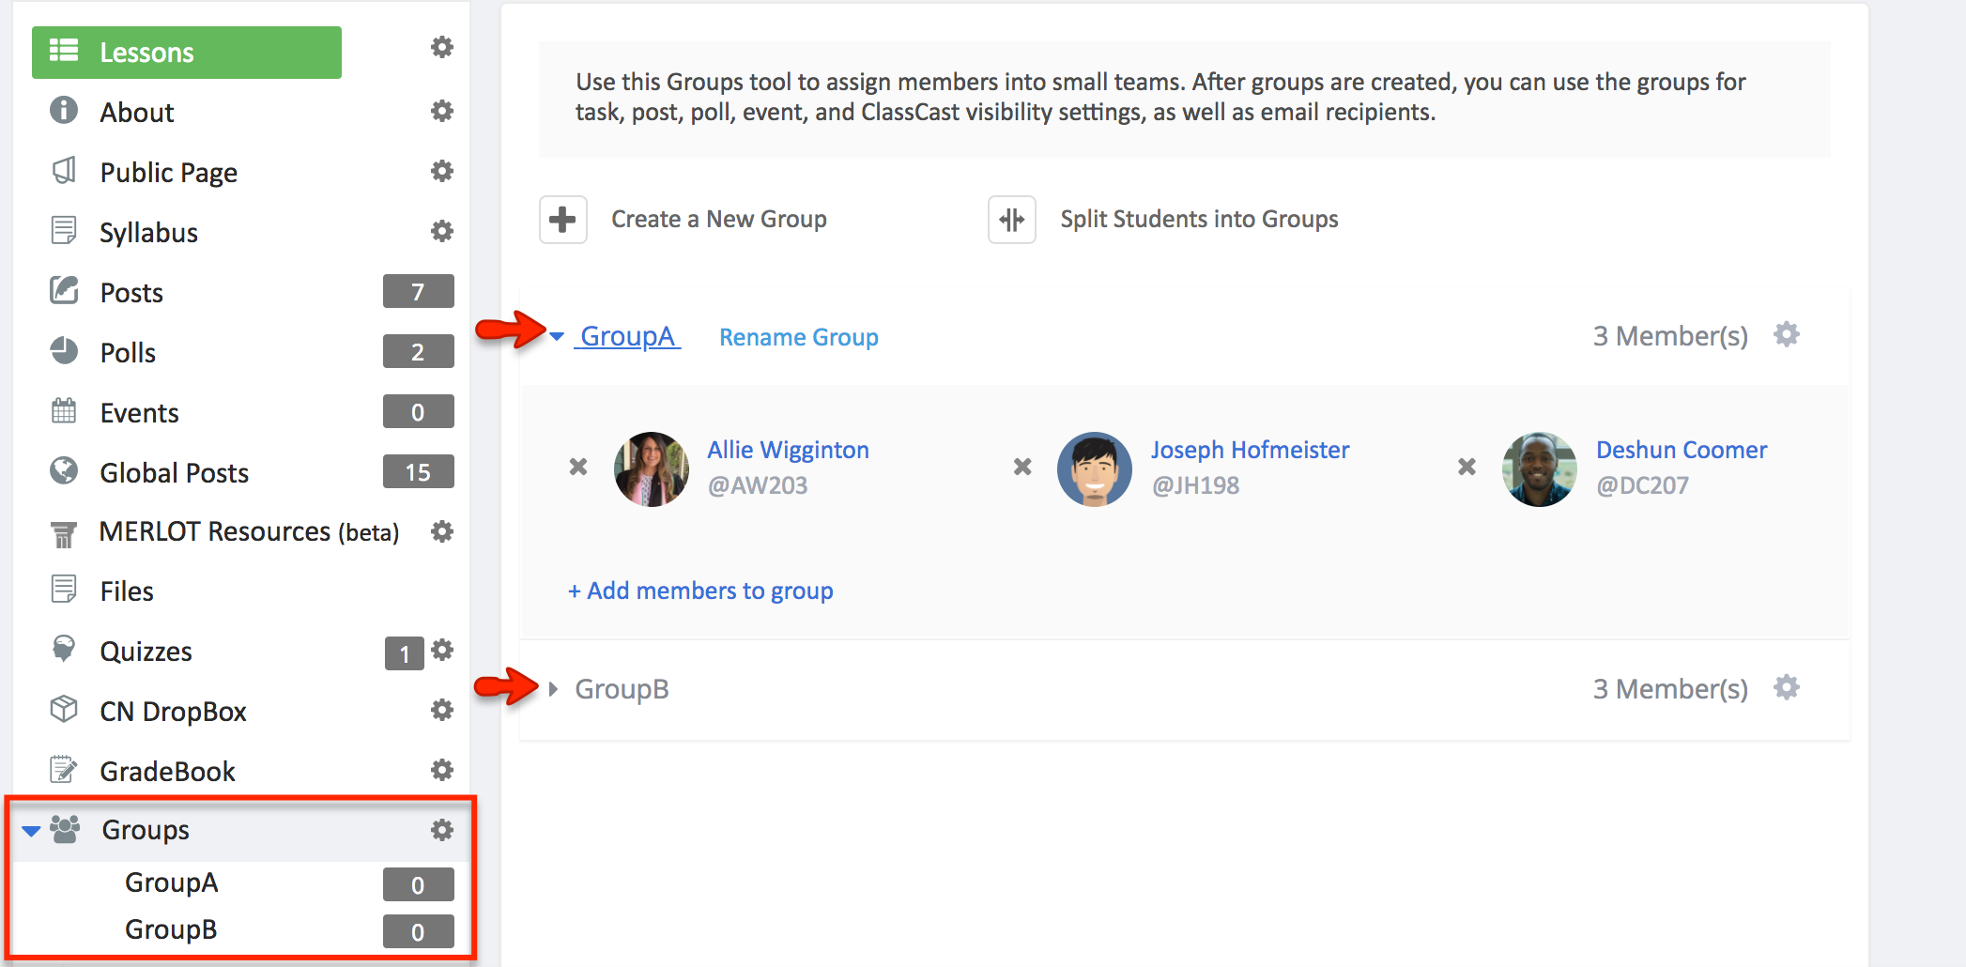This screenshot has height=967, width=1966.
Task: Click the split students icon button
Action: pyautogui.click(x=1012, y=220)
